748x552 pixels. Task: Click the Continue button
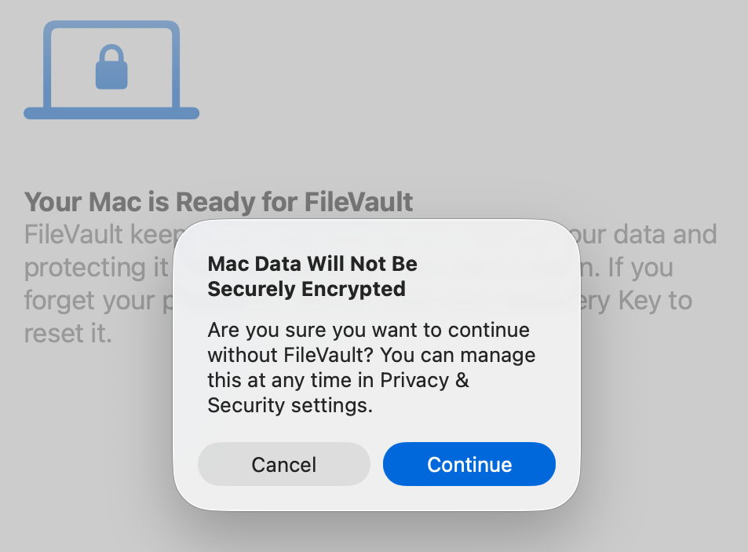(469, 464)
